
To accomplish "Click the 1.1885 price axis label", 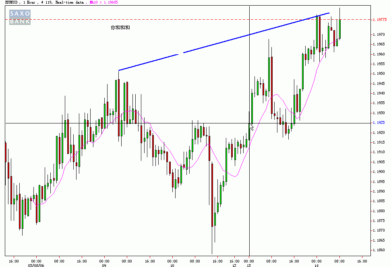I will pos(379,201).
